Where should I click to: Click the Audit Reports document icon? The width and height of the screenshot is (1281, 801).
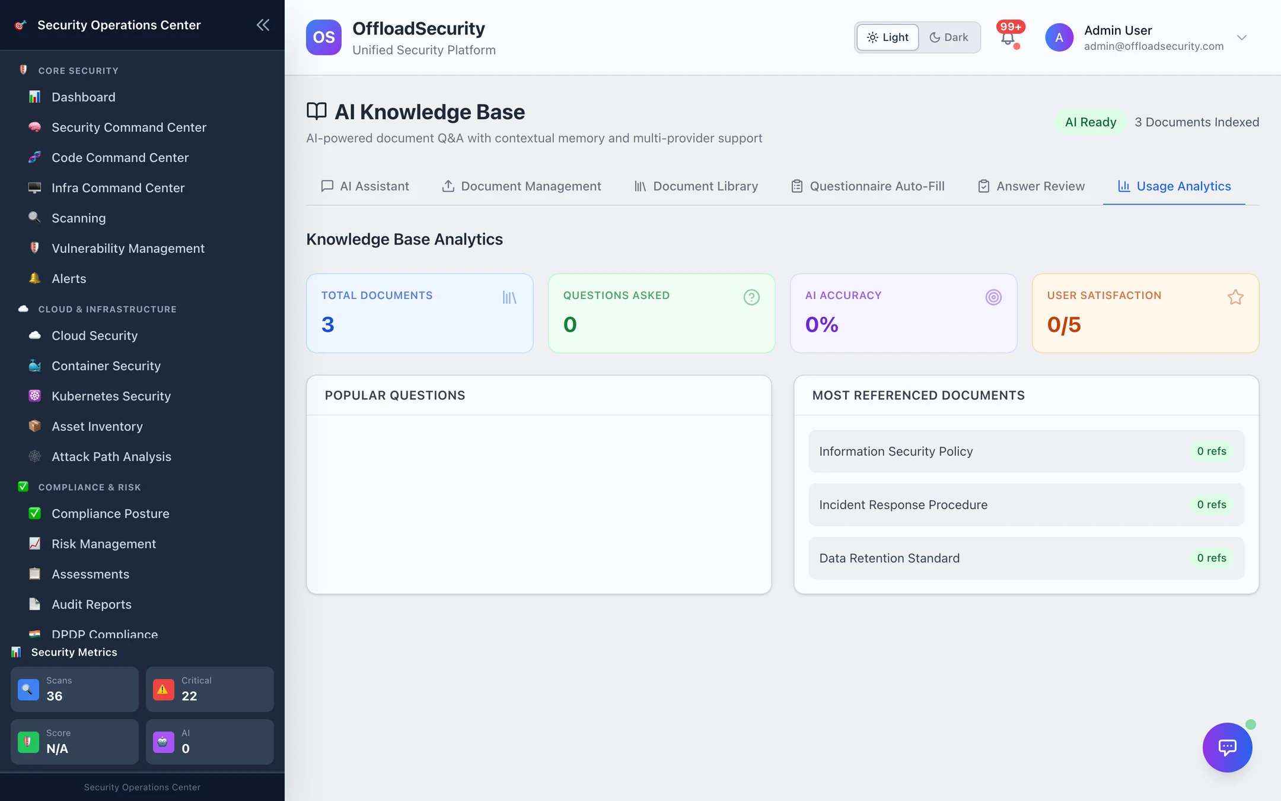[35, 604]
